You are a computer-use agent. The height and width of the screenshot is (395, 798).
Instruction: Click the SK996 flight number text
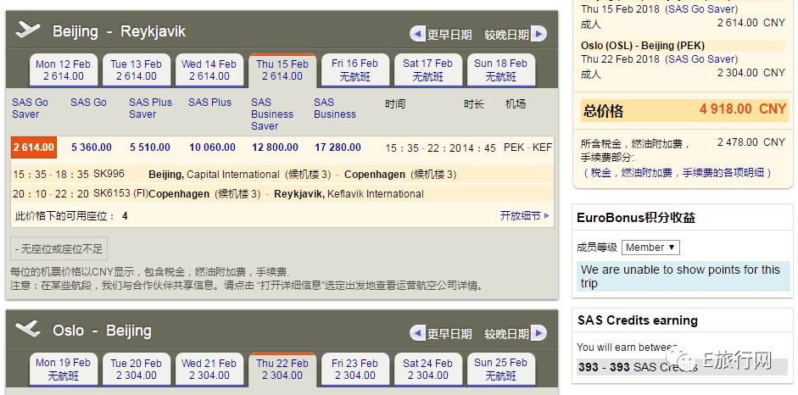109,174
